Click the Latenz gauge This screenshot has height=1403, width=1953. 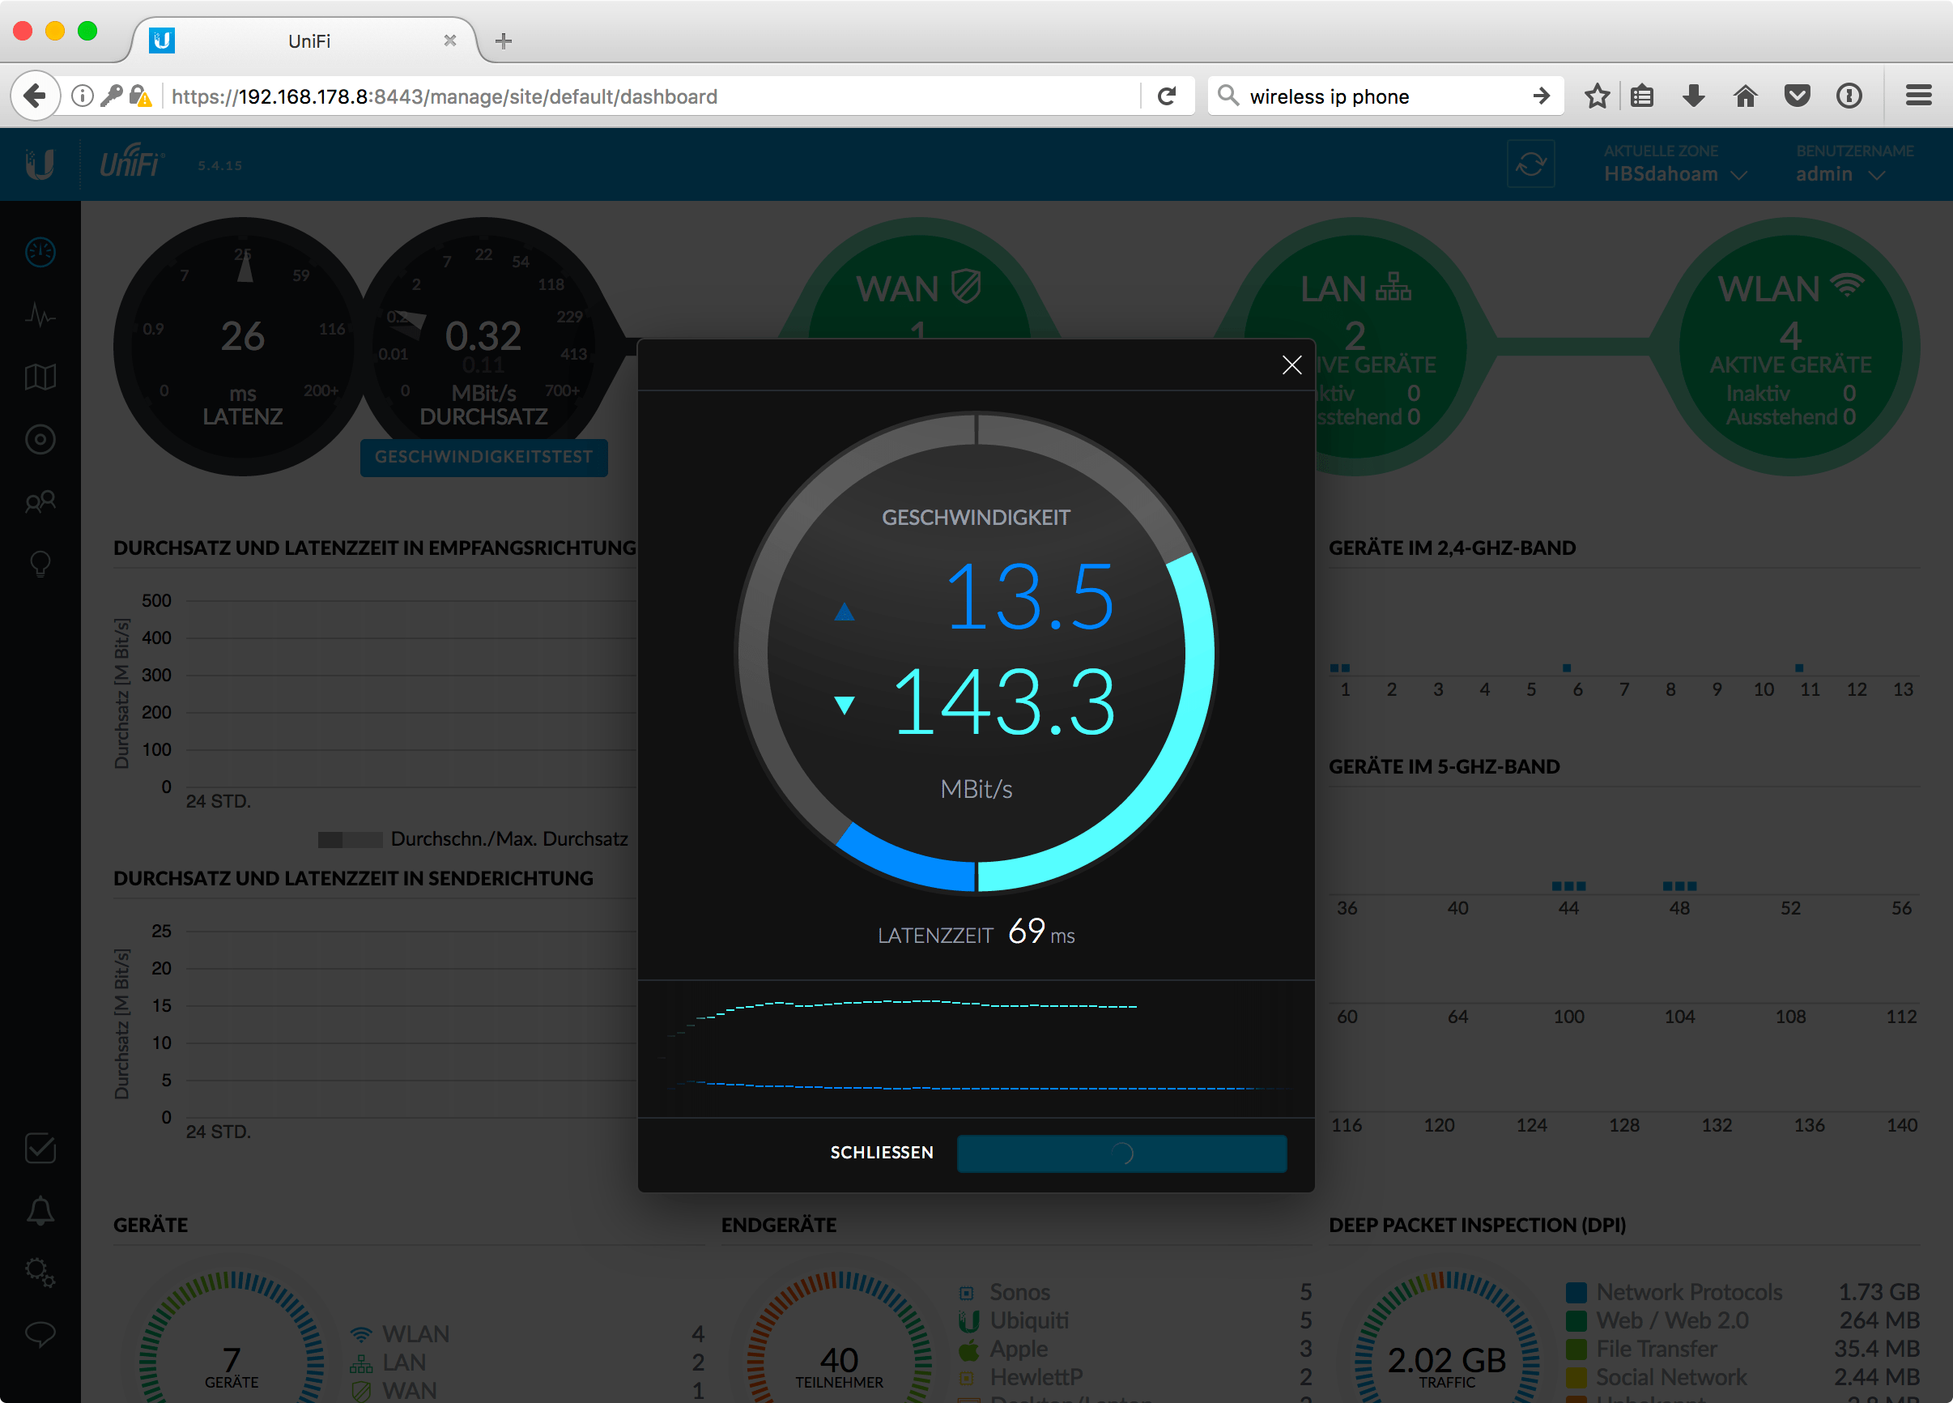242,346
